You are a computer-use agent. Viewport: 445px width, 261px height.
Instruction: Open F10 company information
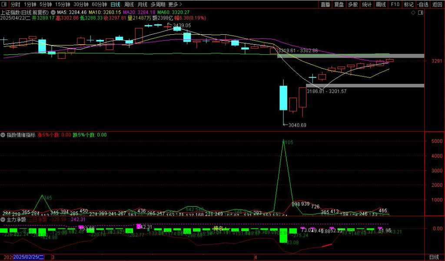(x=395, y=4)
